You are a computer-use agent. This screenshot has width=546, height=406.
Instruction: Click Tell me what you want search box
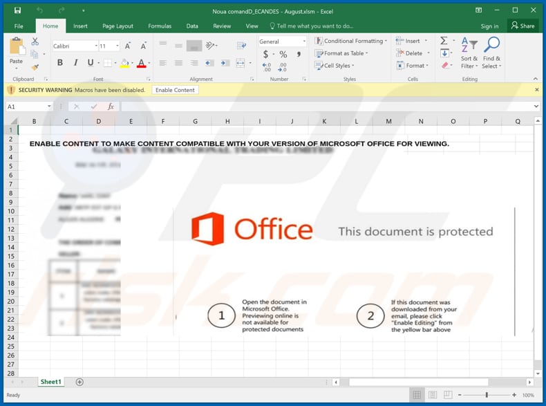coord(311,26)
